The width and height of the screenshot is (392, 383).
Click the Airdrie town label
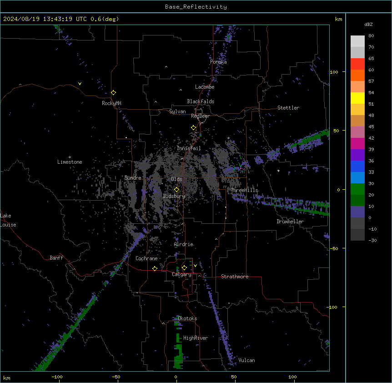coord(184,244)
